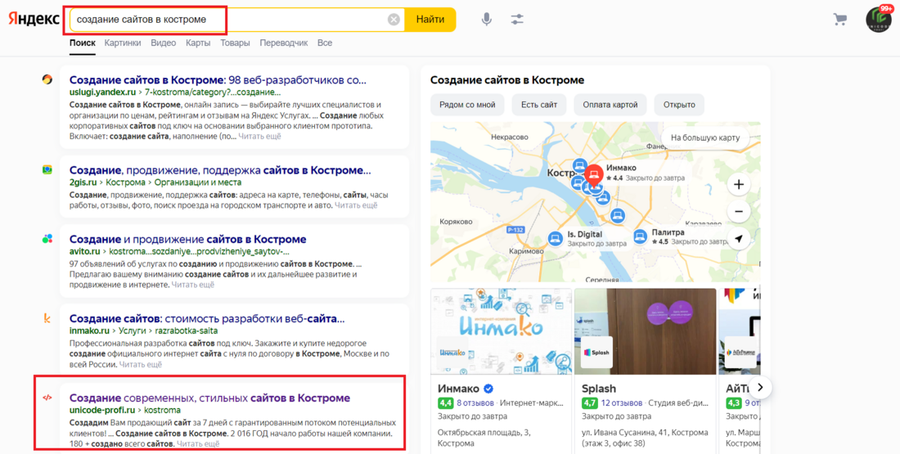The height and width of the screenshot is (454, 900).
Task: Open the Все tab
Action: 325,43
